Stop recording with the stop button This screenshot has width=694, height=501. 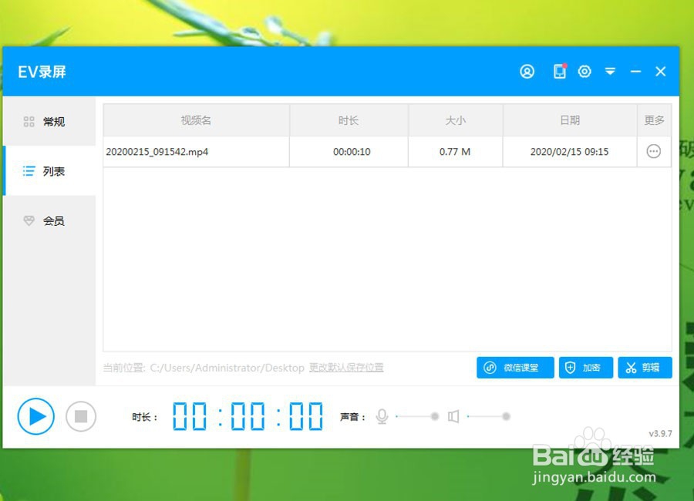coord(81,416)
